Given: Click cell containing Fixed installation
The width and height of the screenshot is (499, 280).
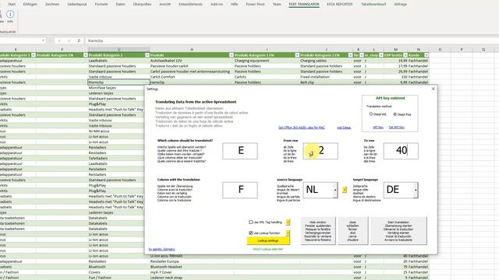Looking at the screenshot, I should pos(326,77).
